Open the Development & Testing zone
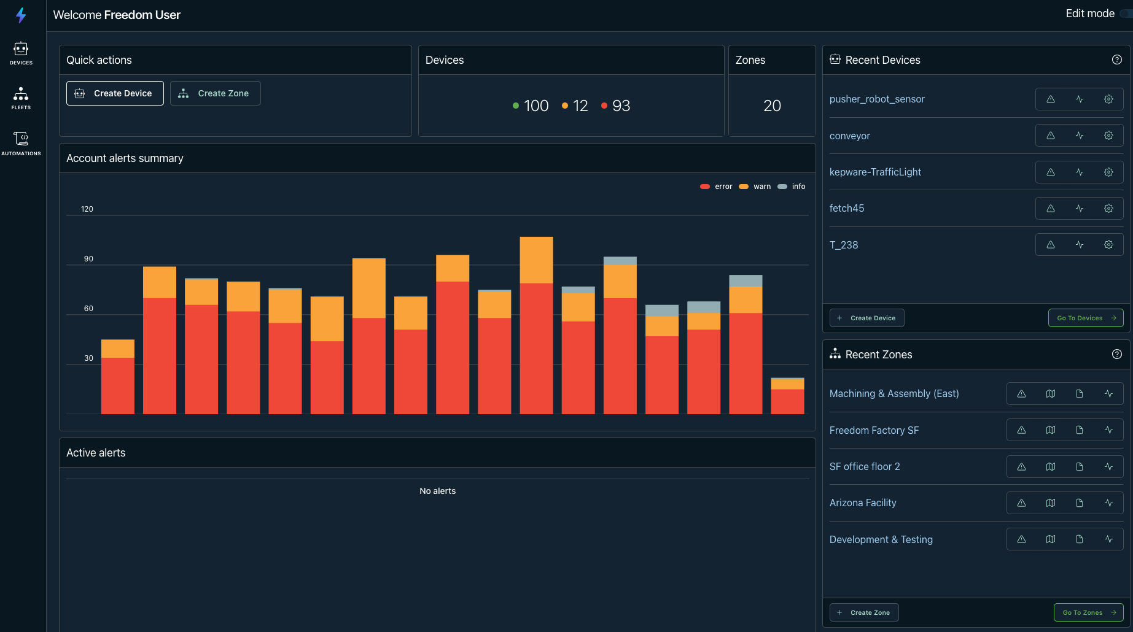This screenshot has width=1133, height=632. [881, 539]
